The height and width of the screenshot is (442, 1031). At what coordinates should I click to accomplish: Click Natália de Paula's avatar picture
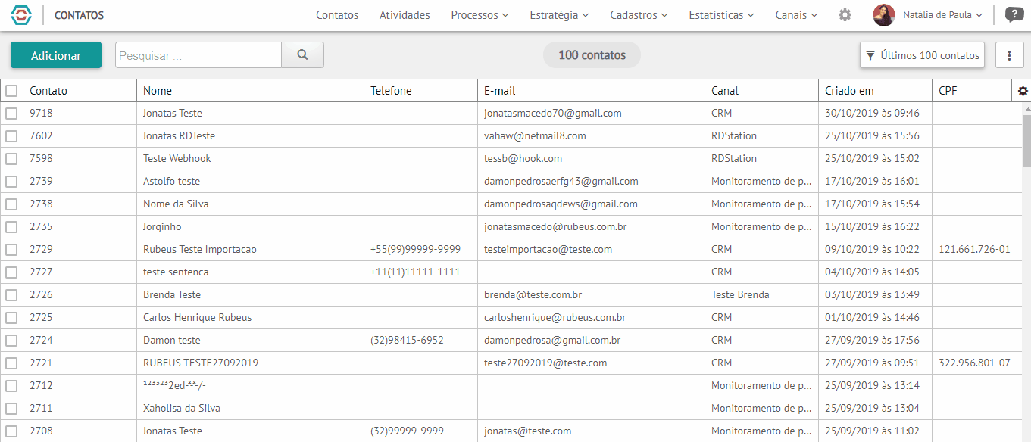click(884, 15)
